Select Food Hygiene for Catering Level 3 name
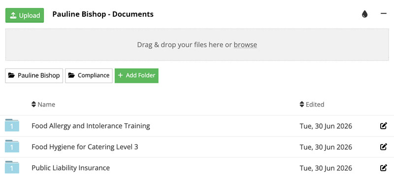 click(85, 147)
